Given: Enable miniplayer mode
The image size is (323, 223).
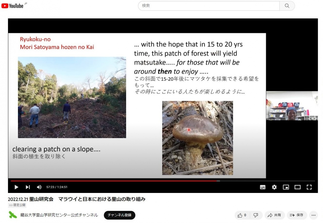Looking at the screenshot, I should click(286, 187).
